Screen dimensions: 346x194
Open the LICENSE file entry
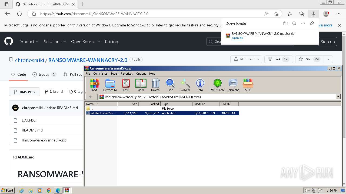tap(29, 120)
